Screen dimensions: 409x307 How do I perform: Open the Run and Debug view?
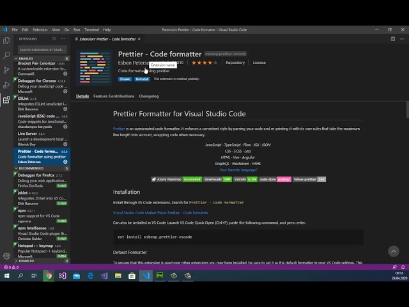(6, 85)
